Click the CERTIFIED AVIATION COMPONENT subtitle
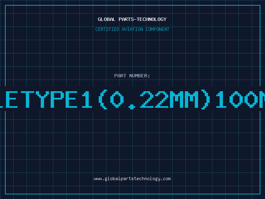265x199 pixels. click(x=132, y=29)
